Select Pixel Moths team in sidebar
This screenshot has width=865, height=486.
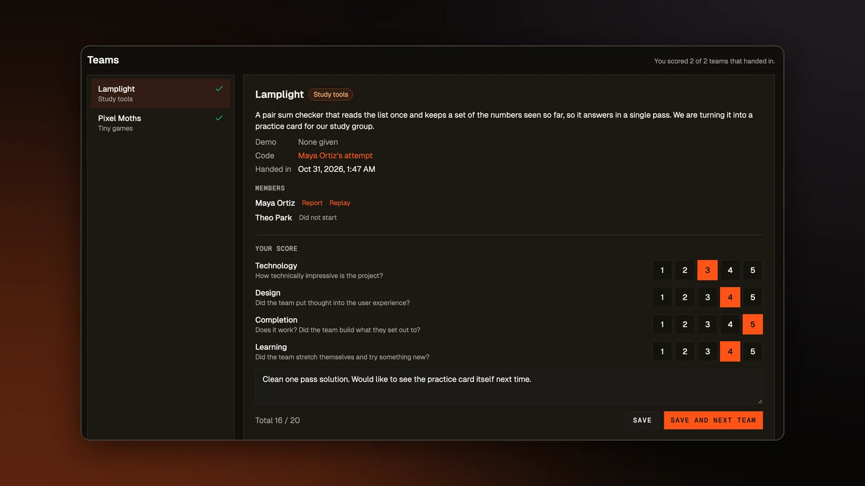click(x=161, y=123)
